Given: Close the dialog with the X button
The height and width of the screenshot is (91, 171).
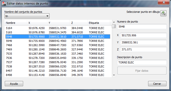Looking at the screenshot, I should tap(164, 2).
